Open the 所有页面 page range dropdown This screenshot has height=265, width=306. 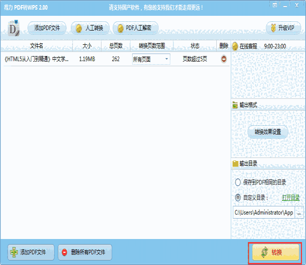(x=151, y=59)
